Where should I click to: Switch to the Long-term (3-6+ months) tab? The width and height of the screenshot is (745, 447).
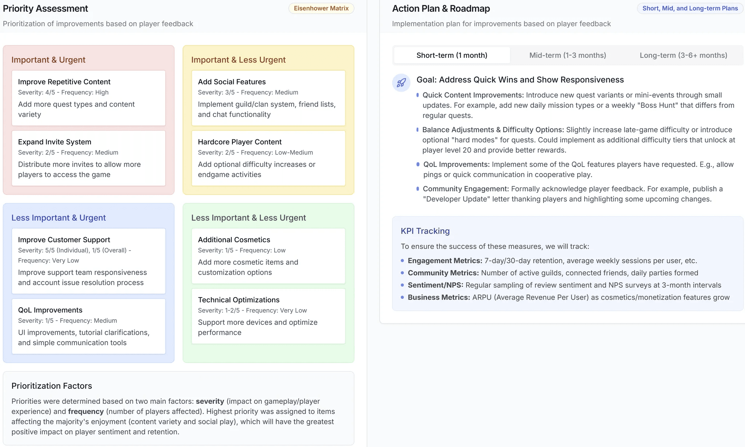coord(683,55)
